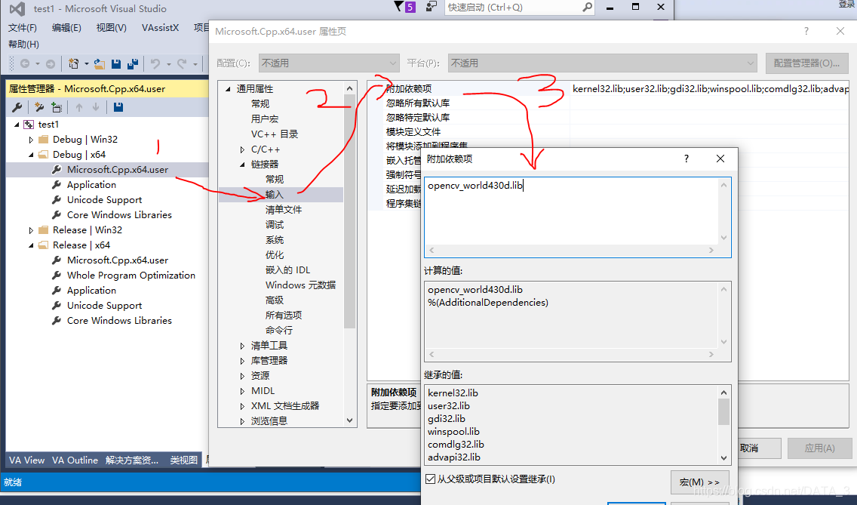The width and height of the screenshot is (857, 505).
Task: Click the feedback icon beside notifications
Action: [432, 7]
